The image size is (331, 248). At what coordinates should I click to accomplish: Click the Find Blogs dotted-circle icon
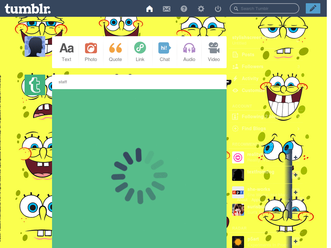[235, 129]
